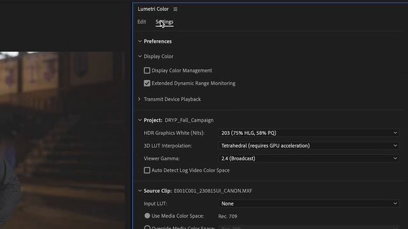Click the Display Color Management label
The image size is (408, 229).
point(182,71)
